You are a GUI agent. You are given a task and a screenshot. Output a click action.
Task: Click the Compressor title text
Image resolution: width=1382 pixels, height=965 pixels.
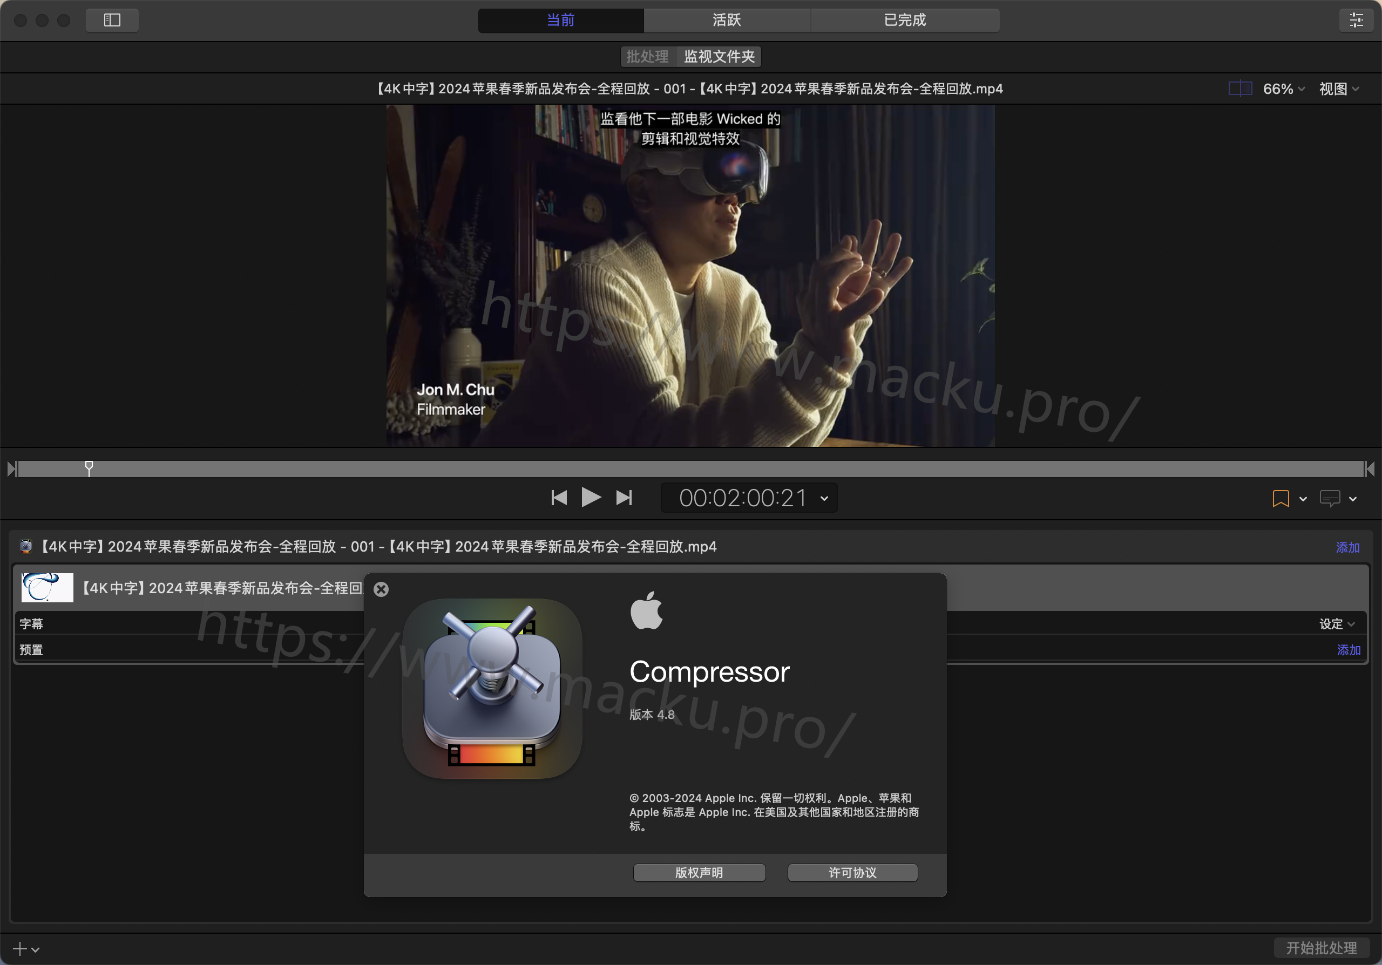click(709, 671)
